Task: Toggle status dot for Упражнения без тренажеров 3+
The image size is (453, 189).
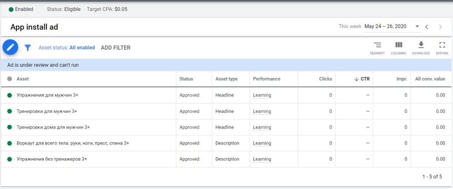Action: point(10,159)
